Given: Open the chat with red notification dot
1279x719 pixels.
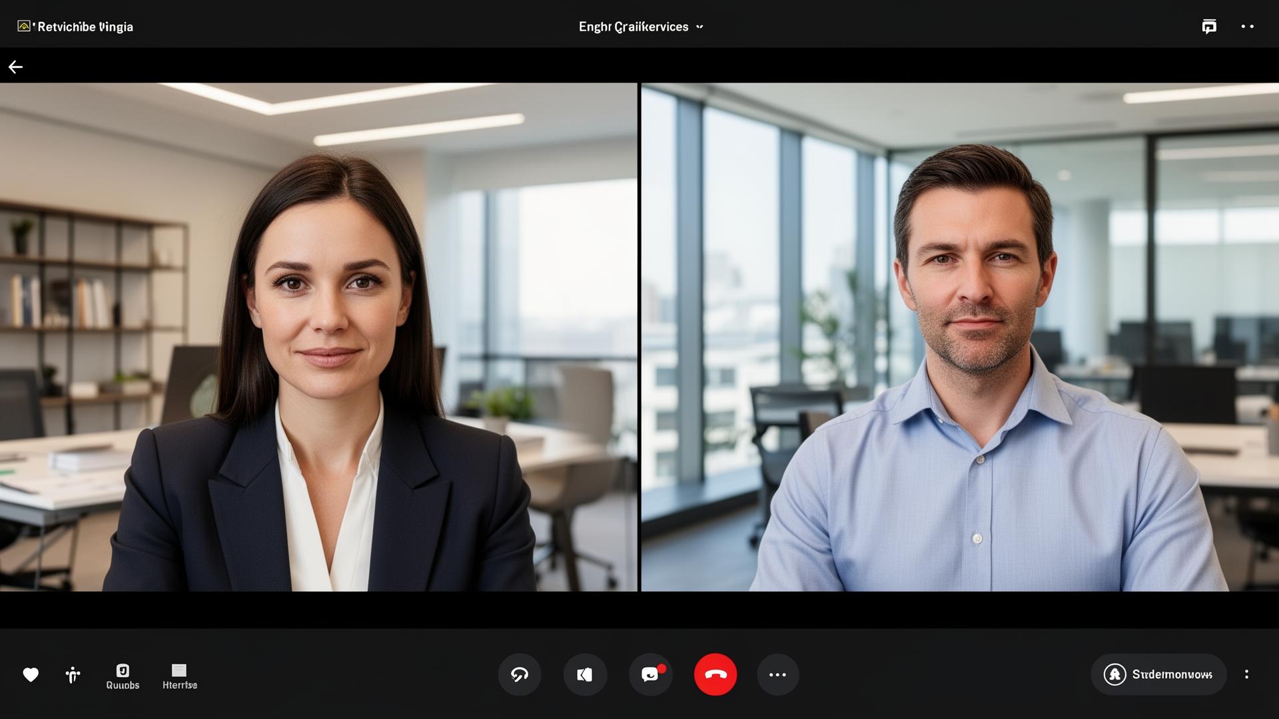Looking at the screenshot, I should pos(651,674).
